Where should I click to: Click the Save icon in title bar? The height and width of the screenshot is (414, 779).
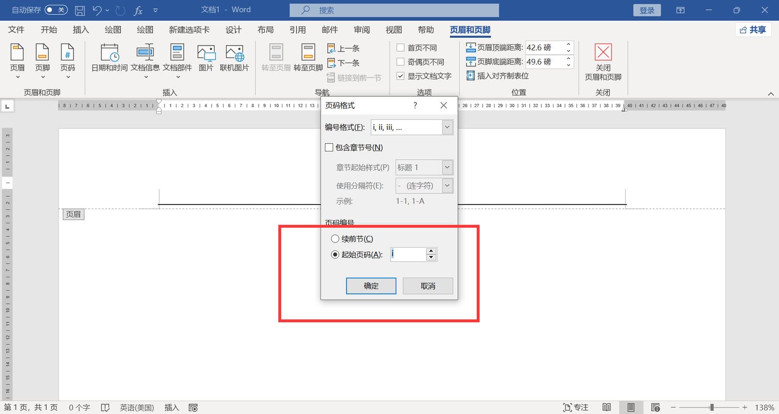[x=80, y=10]
